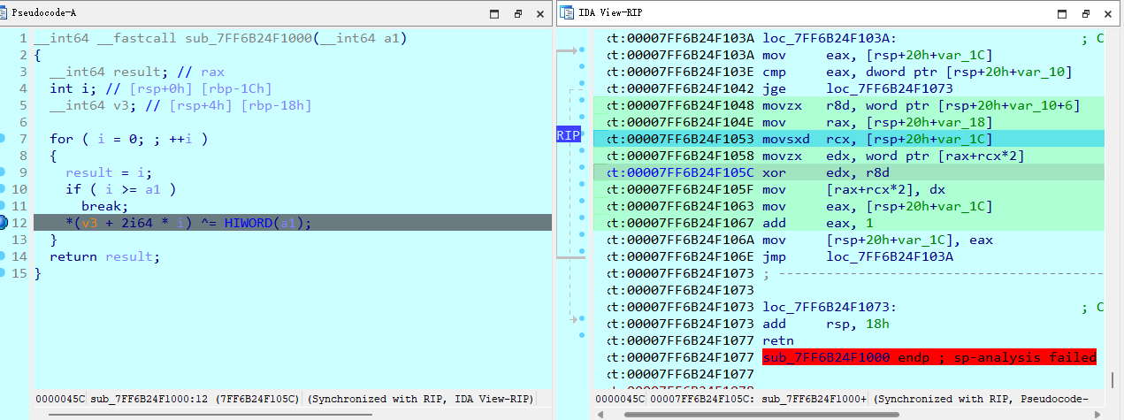Click the 'int i;' variable declaration line
Image resolution: width=1124 pixels, height=420 pixels.
(161, 88)
